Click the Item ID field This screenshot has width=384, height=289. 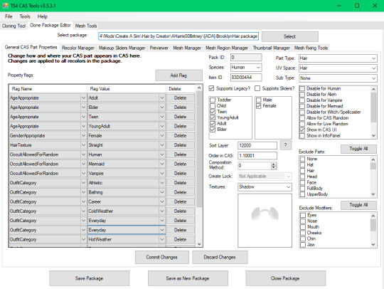tap(246, 78)
